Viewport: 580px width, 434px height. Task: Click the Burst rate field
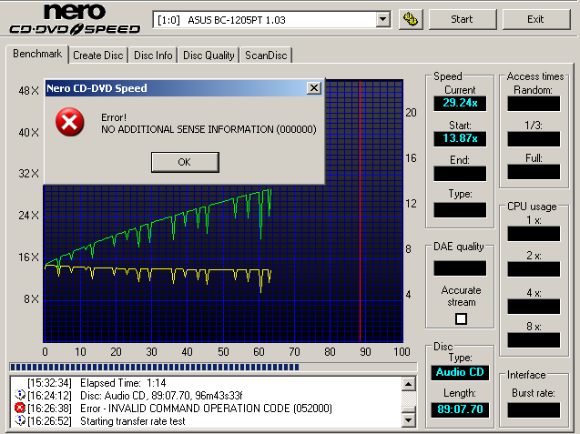534,410
